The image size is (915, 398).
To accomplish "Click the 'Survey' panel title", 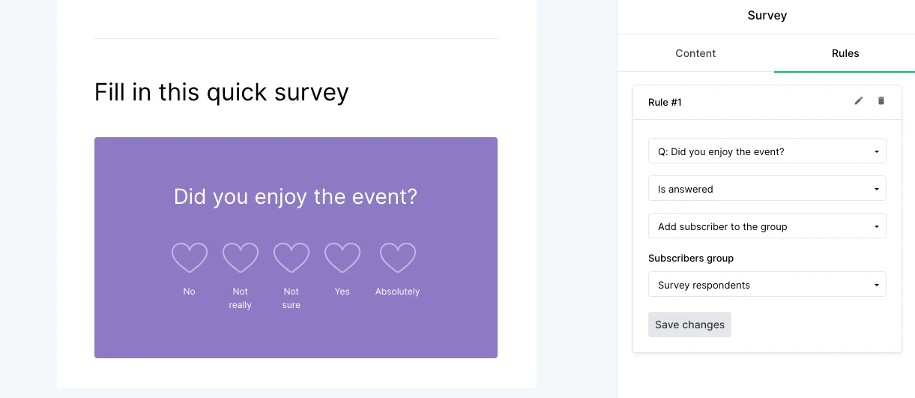I will point(767,15).
